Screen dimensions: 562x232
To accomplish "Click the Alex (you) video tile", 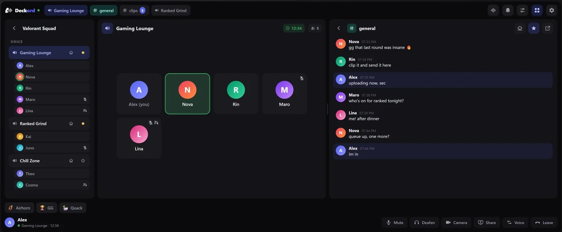I will pyautogui.click(x=139, y=94).
